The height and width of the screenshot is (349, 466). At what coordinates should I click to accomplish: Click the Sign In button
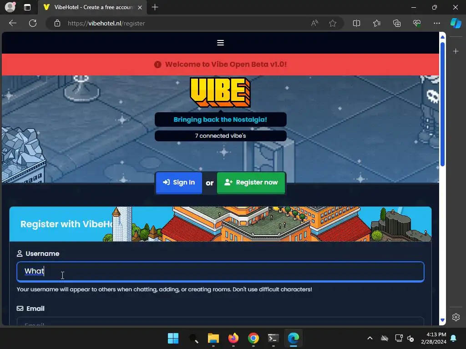(x=179, y=183)
